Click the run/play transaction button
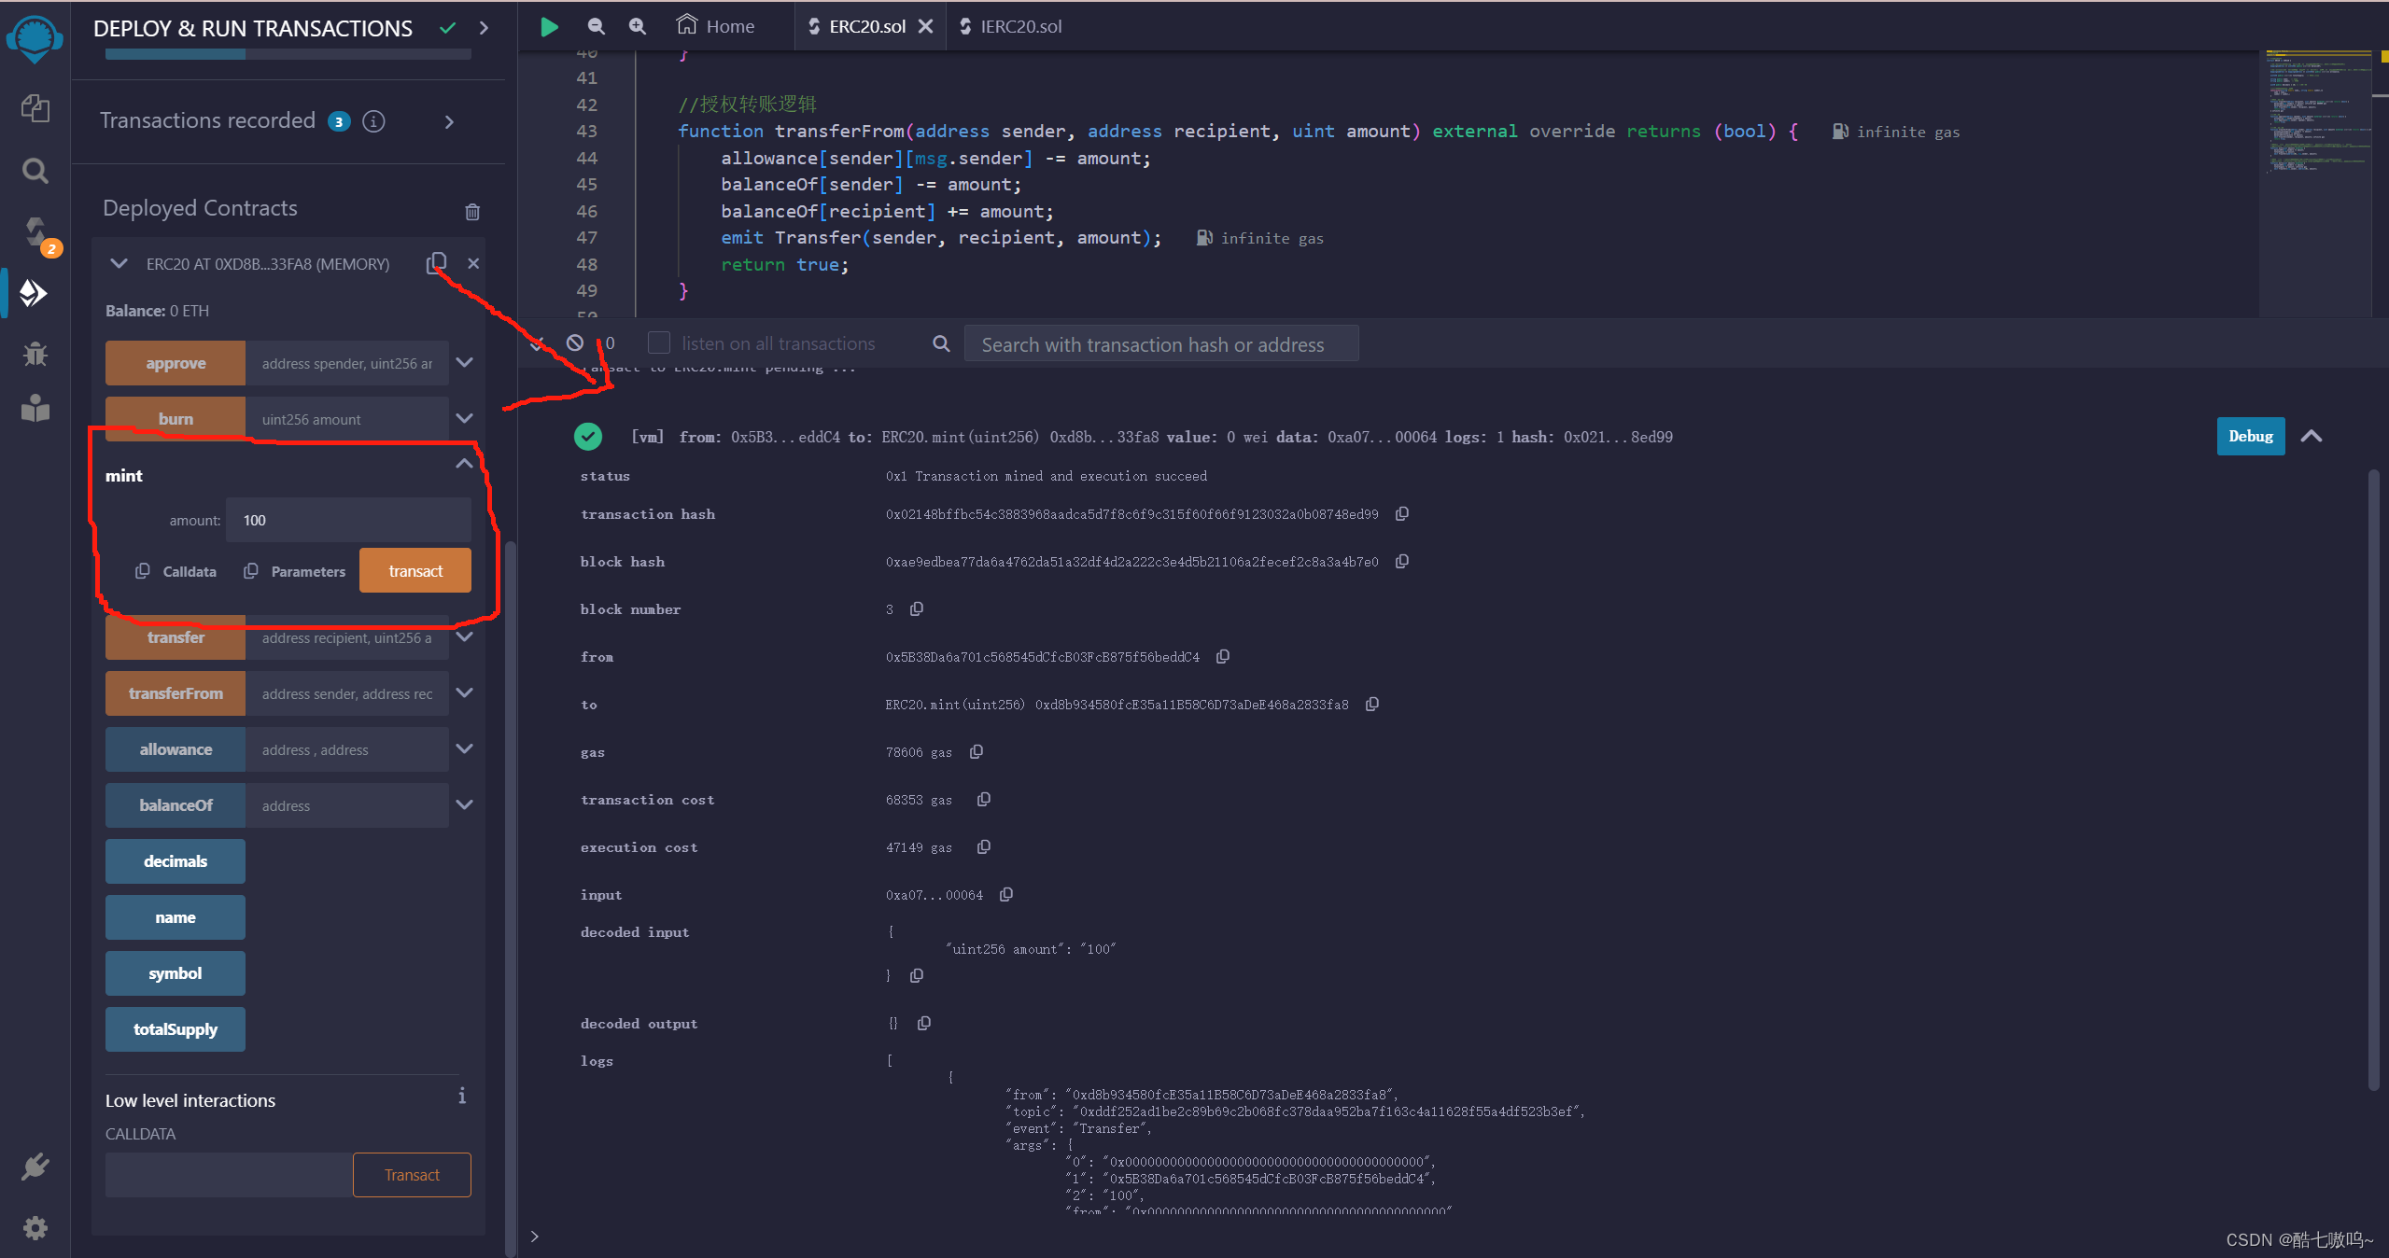Viewport: 2389px width, 1258px height. 548,25
